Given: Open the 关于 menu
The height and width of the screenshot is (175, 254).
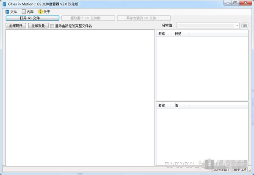Looking at the screenshot, I should [44, 12].
